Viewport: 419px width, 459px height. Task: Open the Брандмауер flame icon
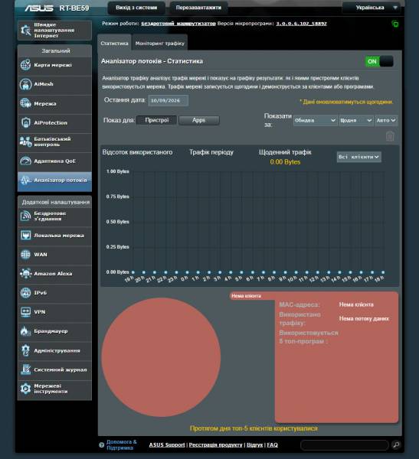tap(25, 331)
